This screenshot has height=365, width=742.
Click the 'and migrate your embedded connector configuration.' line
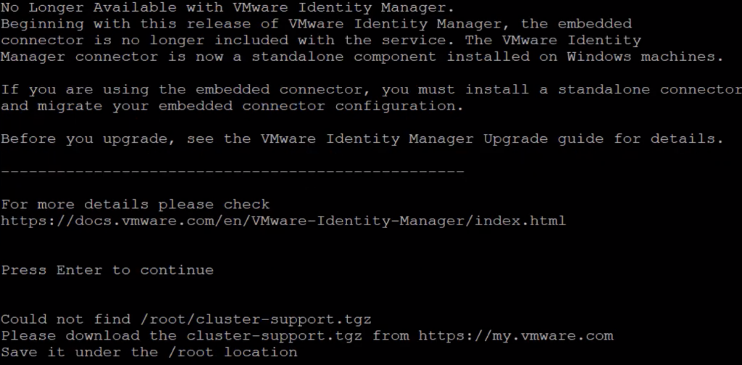233,106
